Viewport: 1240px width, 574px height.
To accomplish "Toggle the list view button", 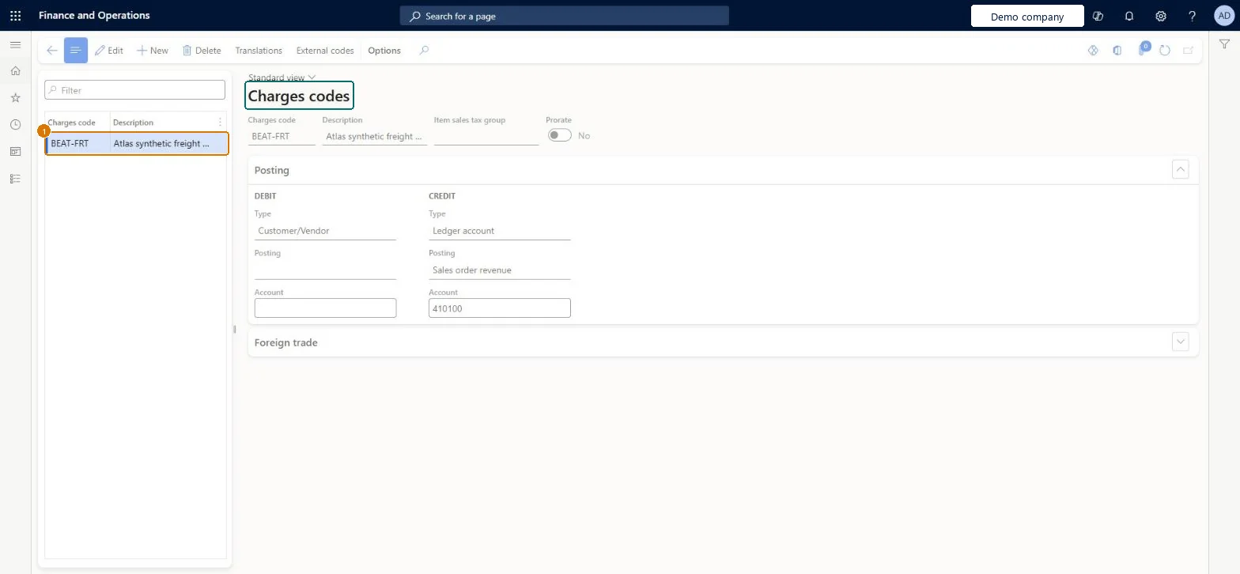I will click(76, 51).
